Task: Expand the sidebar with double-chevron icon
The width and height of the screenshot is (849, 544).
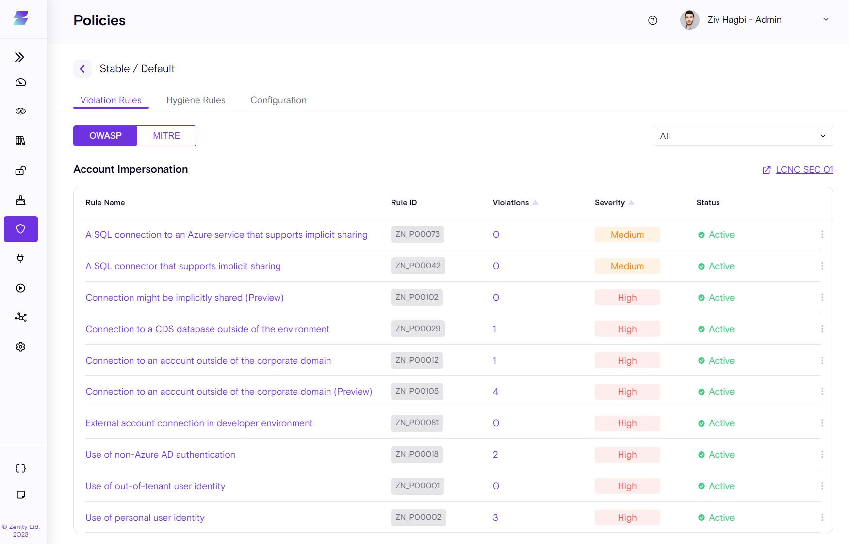Action: 20,57
